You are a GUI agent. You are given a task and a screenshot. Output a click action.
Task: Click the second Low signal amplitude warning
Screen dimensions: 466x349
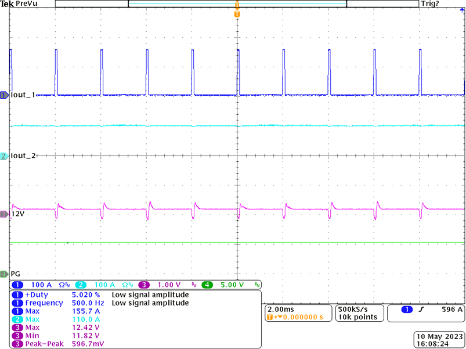coord(150,303)
